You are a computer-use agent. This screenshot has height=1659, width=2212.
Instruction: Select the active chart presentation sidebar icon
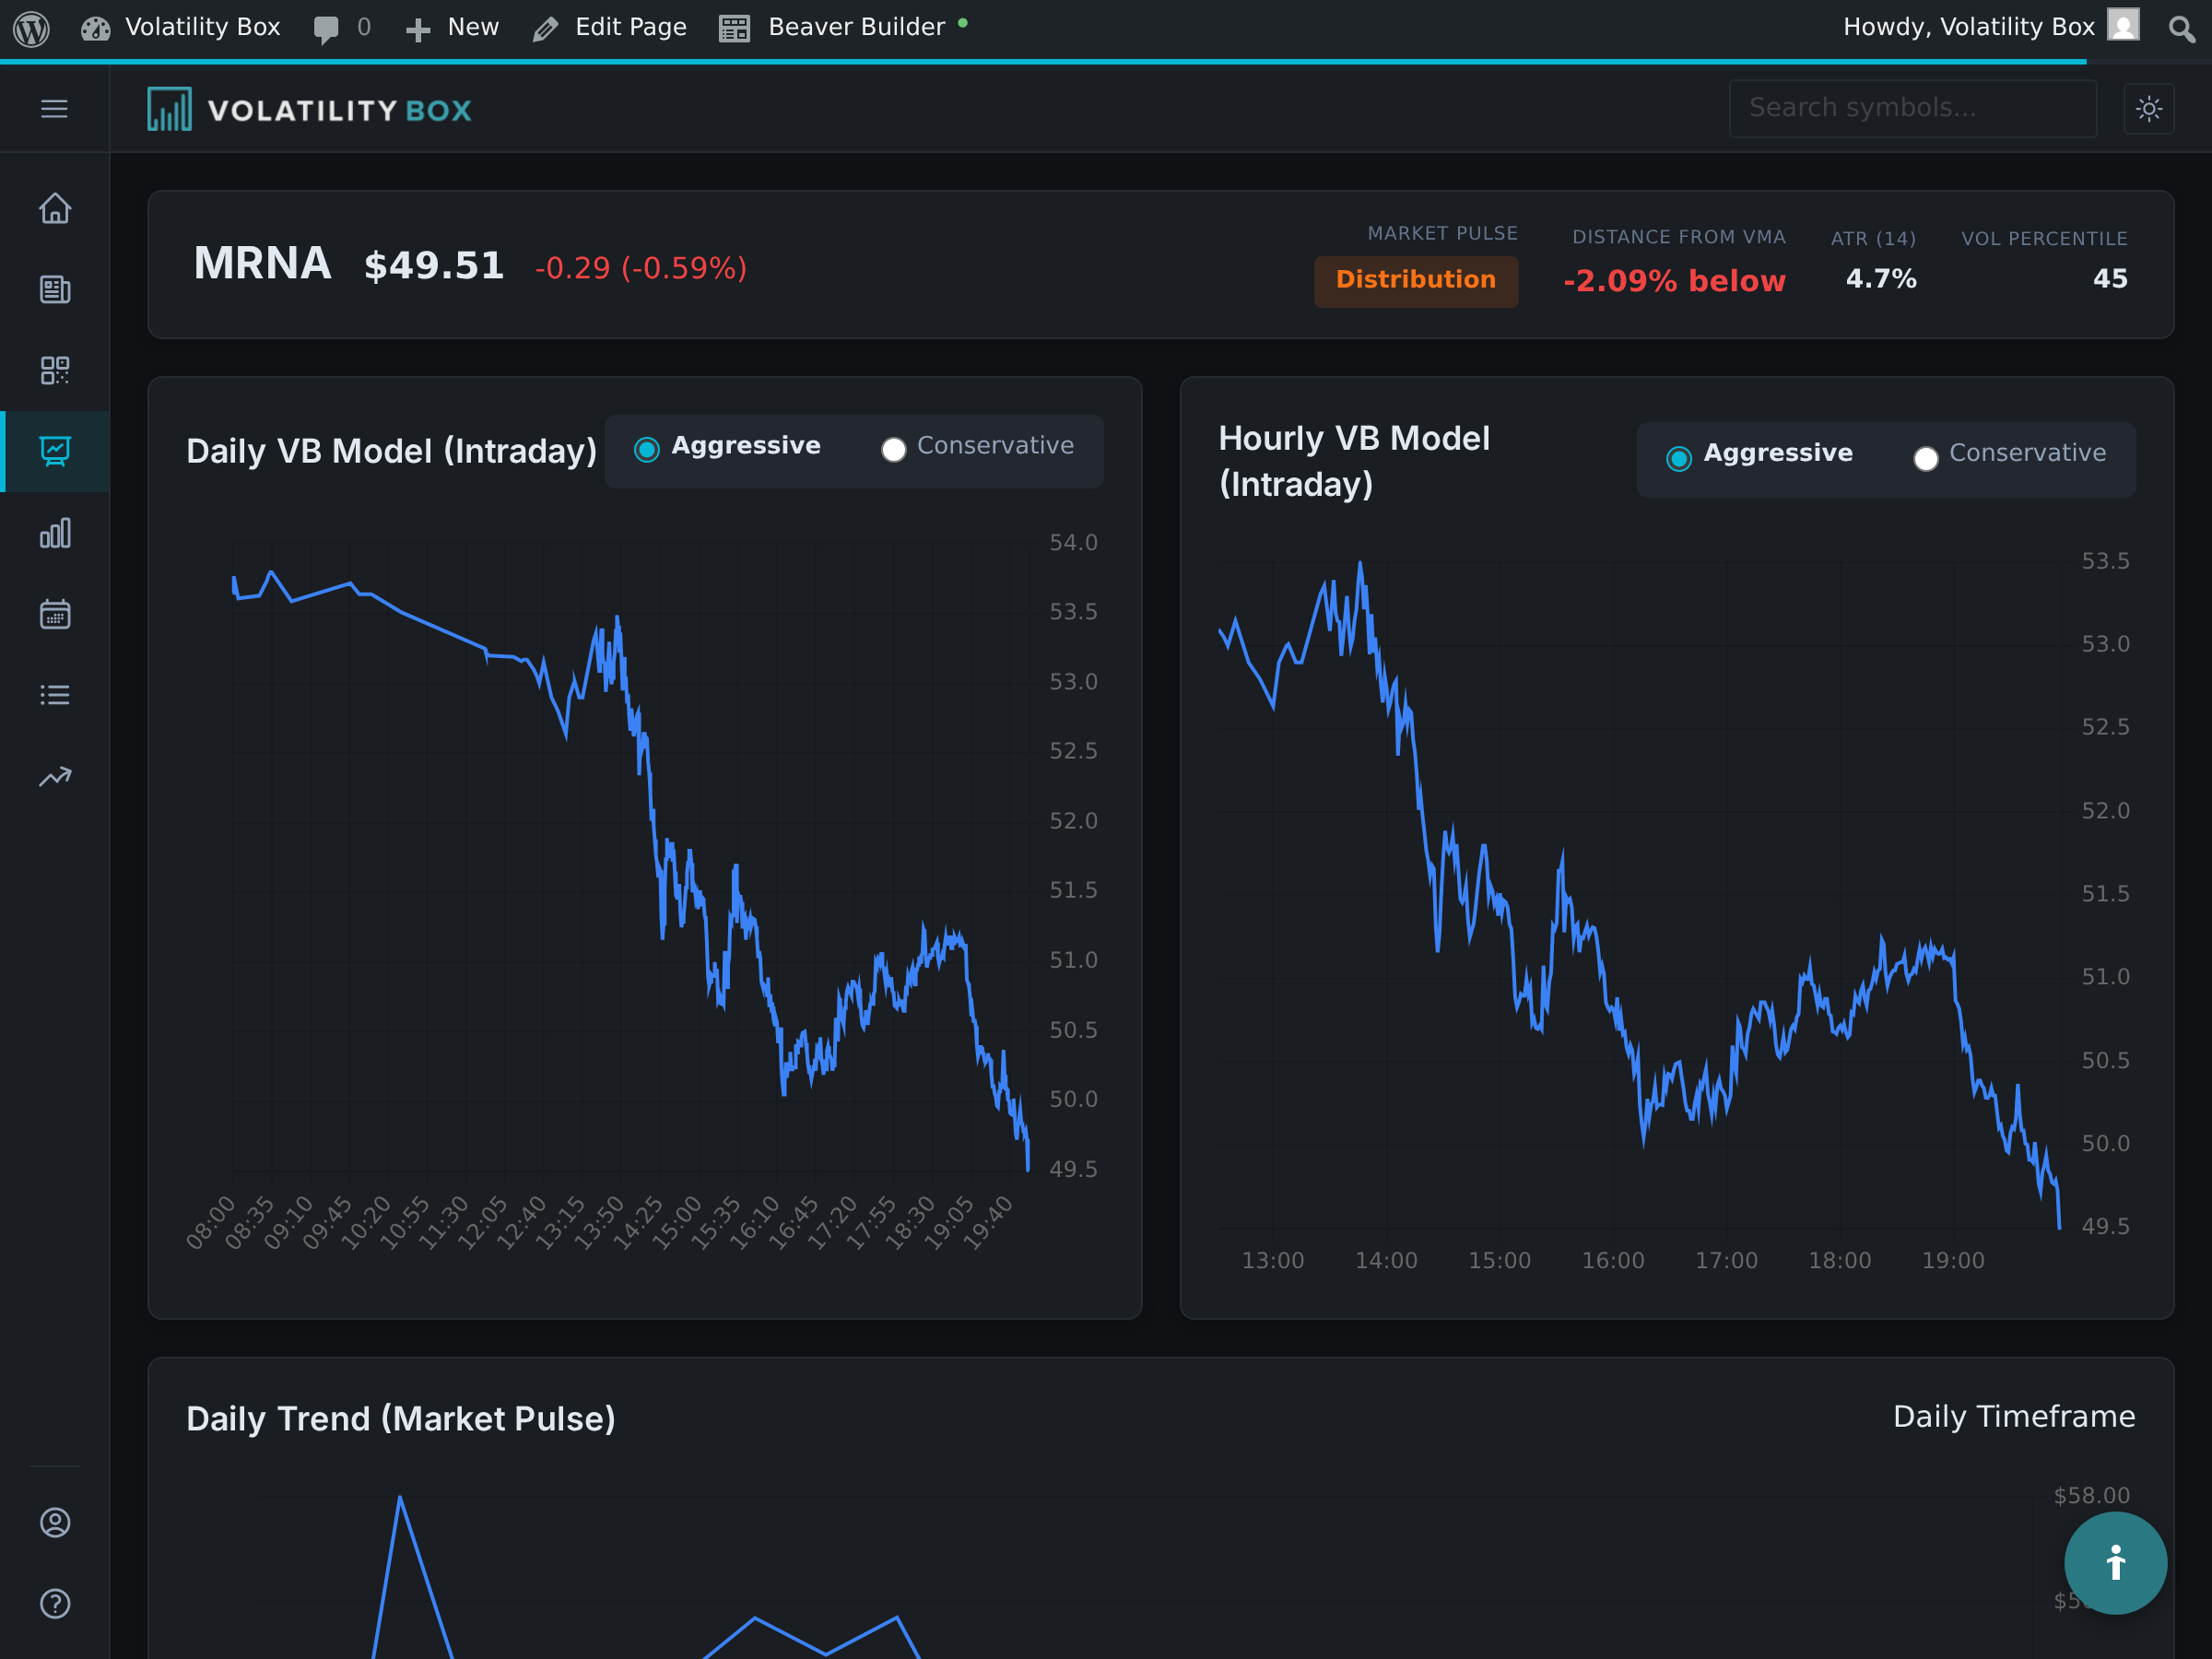[55, 451]
